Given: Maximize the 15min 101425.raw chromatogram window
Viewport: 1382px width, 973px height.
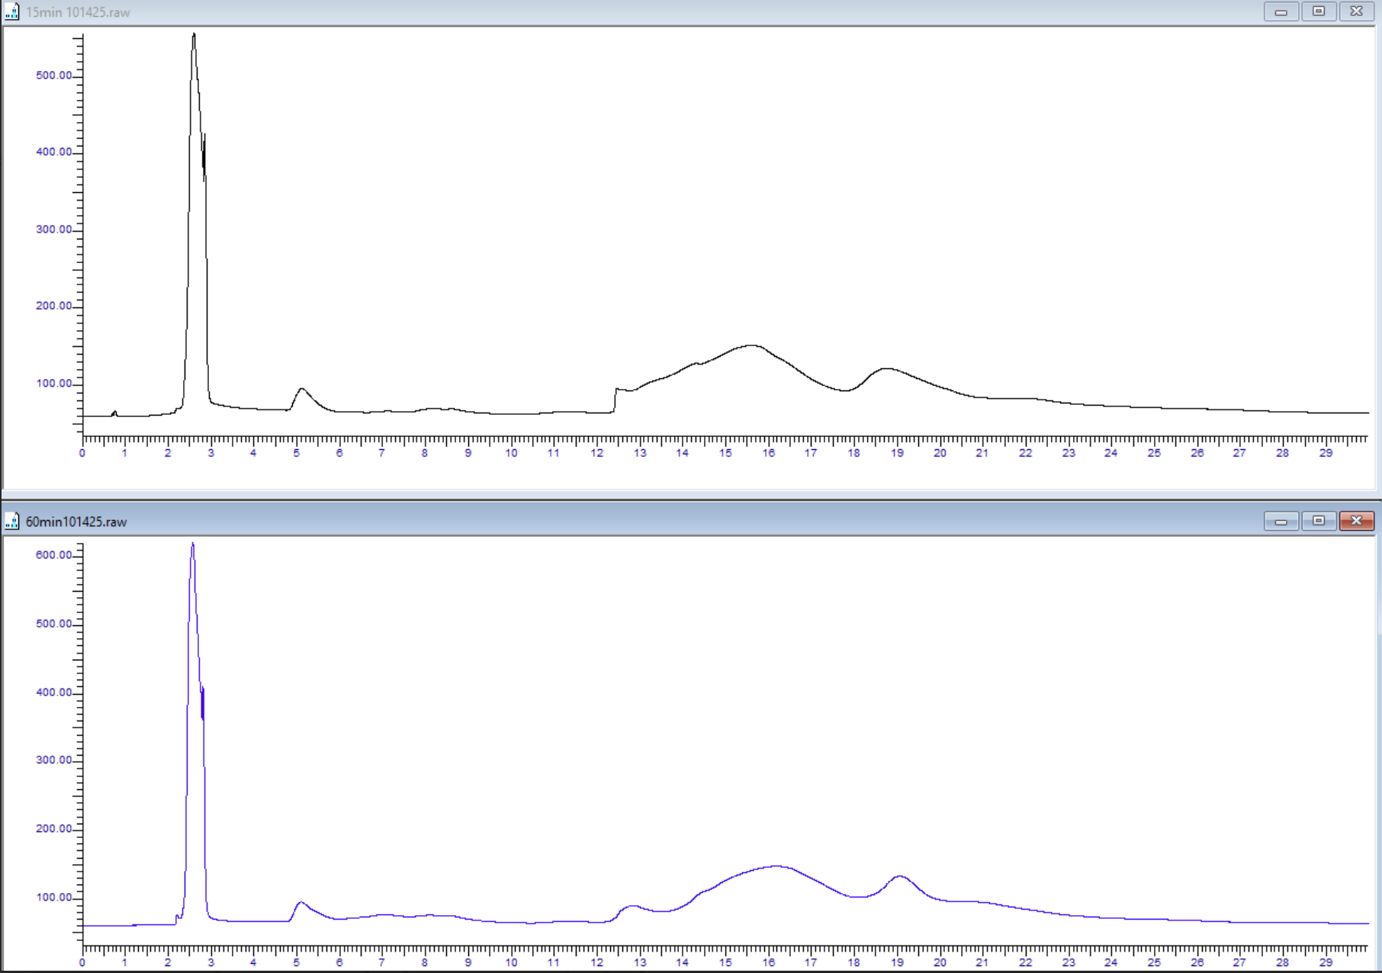Looking at the screenshot, I should [x=1318, y=12].
